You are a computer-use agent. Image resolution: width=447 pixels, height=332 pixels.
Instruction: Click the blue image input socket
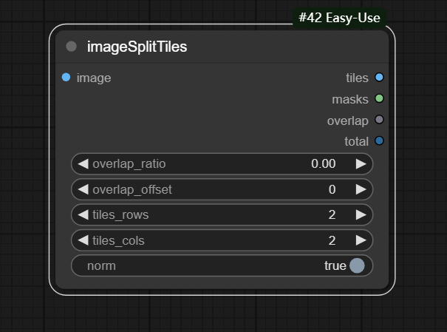coord(66,77)
